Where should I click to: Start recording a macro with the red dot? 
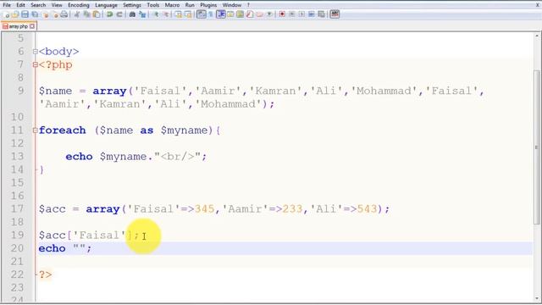pos(282,14)
